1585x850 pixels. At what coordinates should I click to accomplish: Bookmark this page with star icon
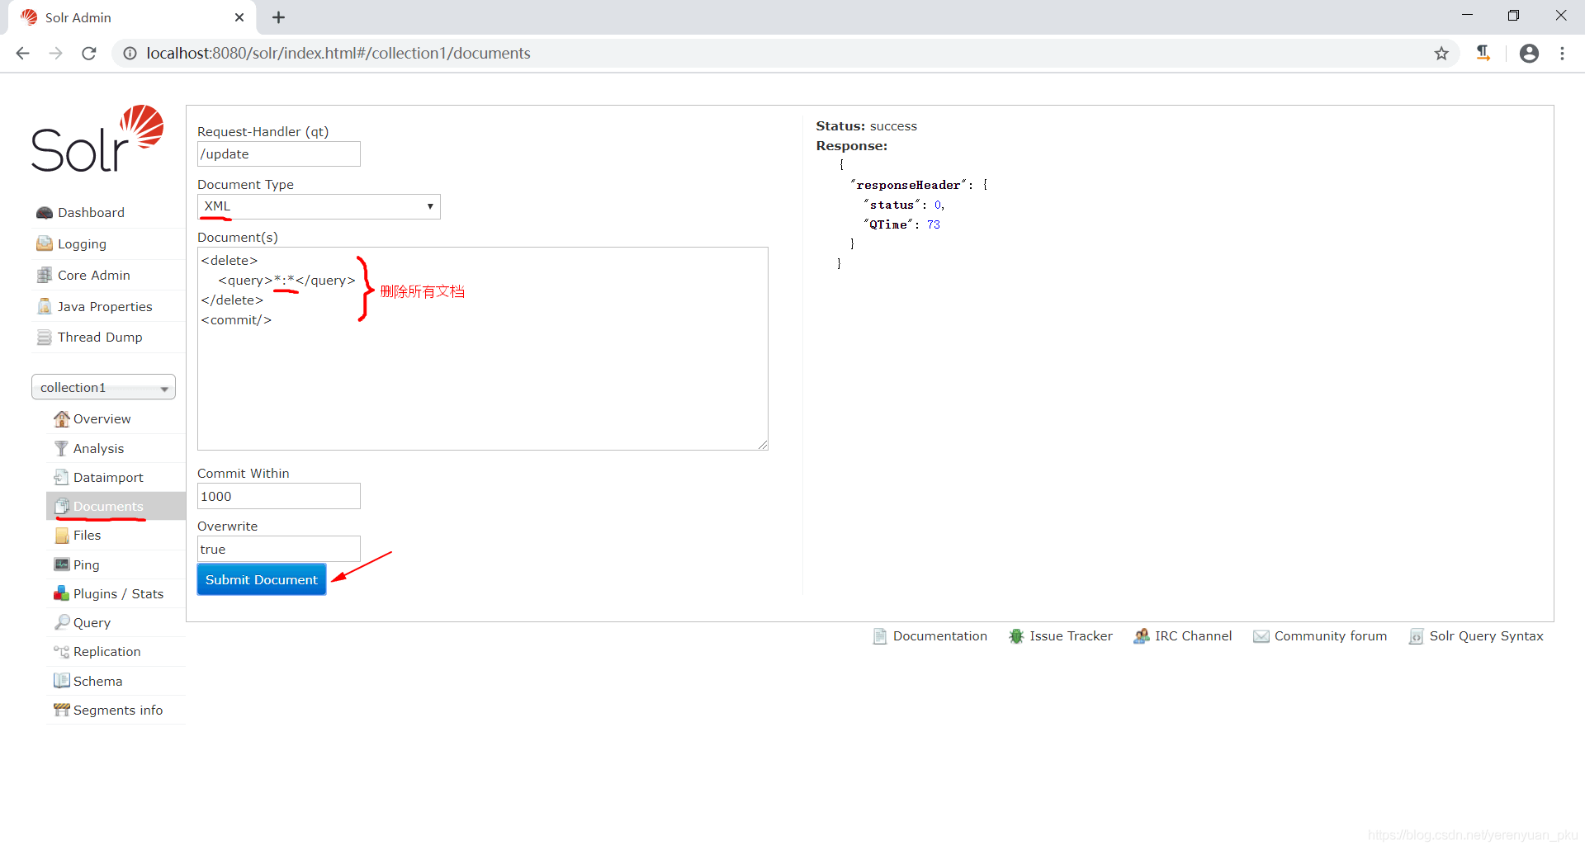click(x=1441, y=54)
